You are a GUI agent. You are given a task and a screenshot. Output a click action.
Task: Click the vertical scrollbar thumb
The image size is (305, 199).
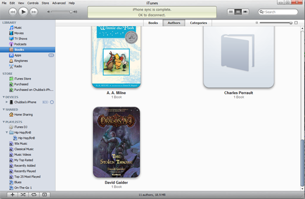coord(302,163)
